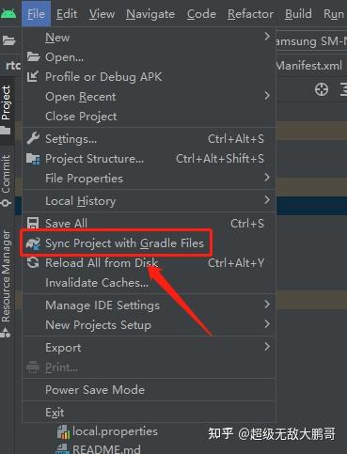The height and width of the screenshot is (454, 347).
Task: Click the Project Structure folder icon
Action: 33,159
